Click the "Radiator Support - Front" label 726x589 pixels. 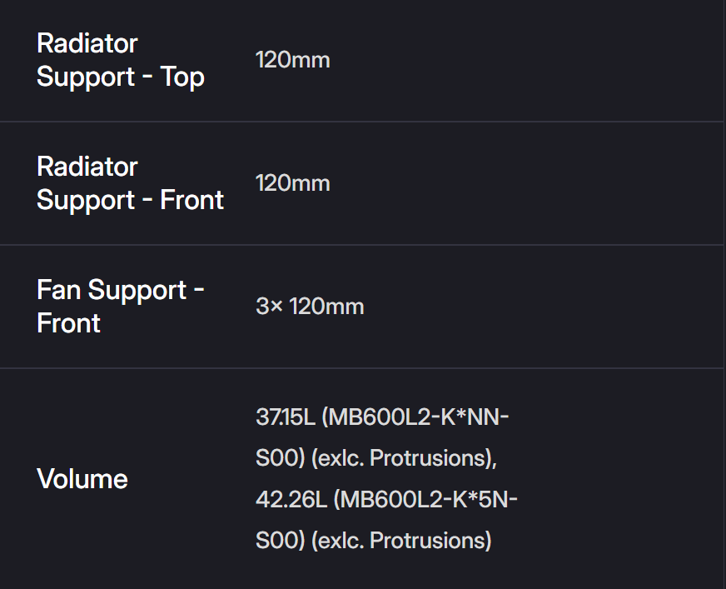tap(130, 183)
